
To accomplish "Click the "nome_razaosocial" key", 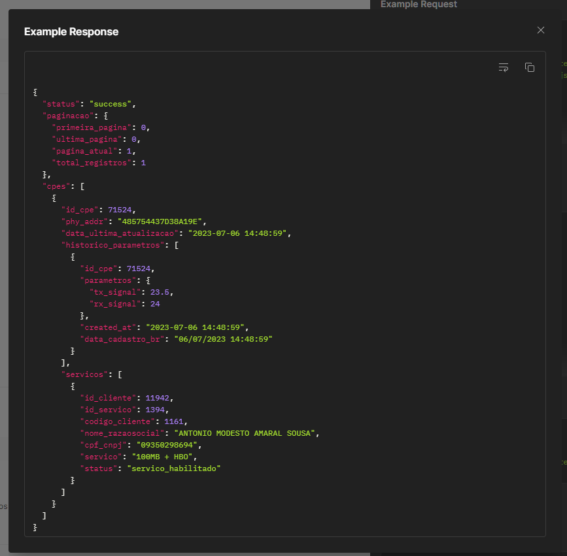I will point(122,433).
